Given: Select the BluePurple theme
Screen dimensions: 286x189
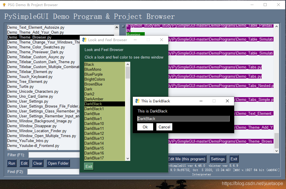Looking at the screenshot, I should (104, 74).
